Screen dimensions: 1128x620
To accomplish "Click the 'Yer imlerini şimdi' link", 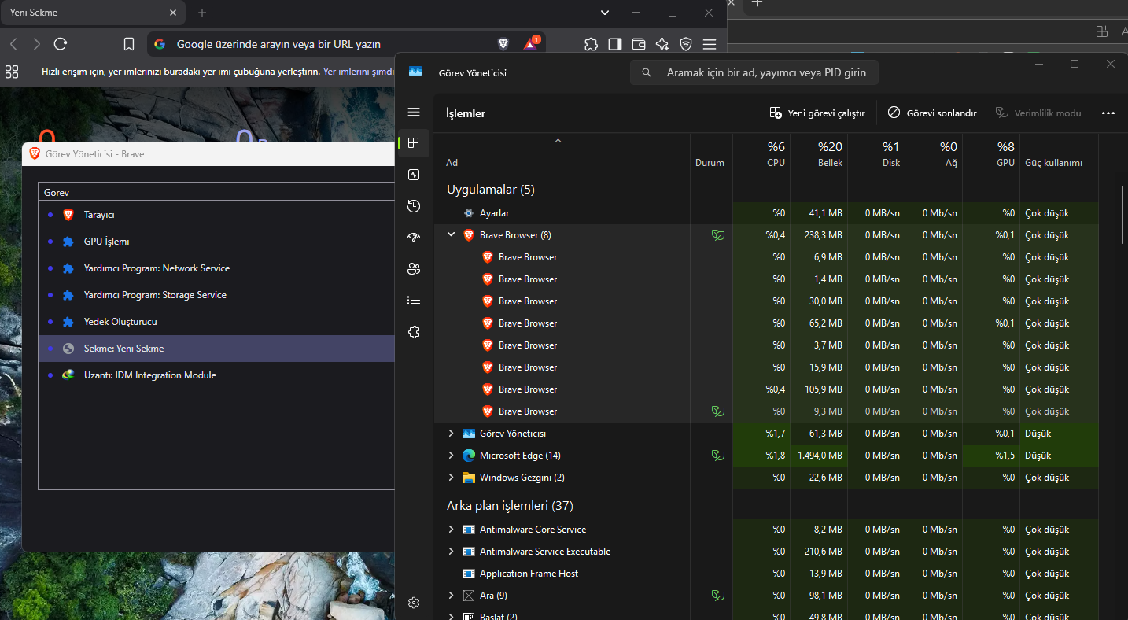I will tap(359, 72).
